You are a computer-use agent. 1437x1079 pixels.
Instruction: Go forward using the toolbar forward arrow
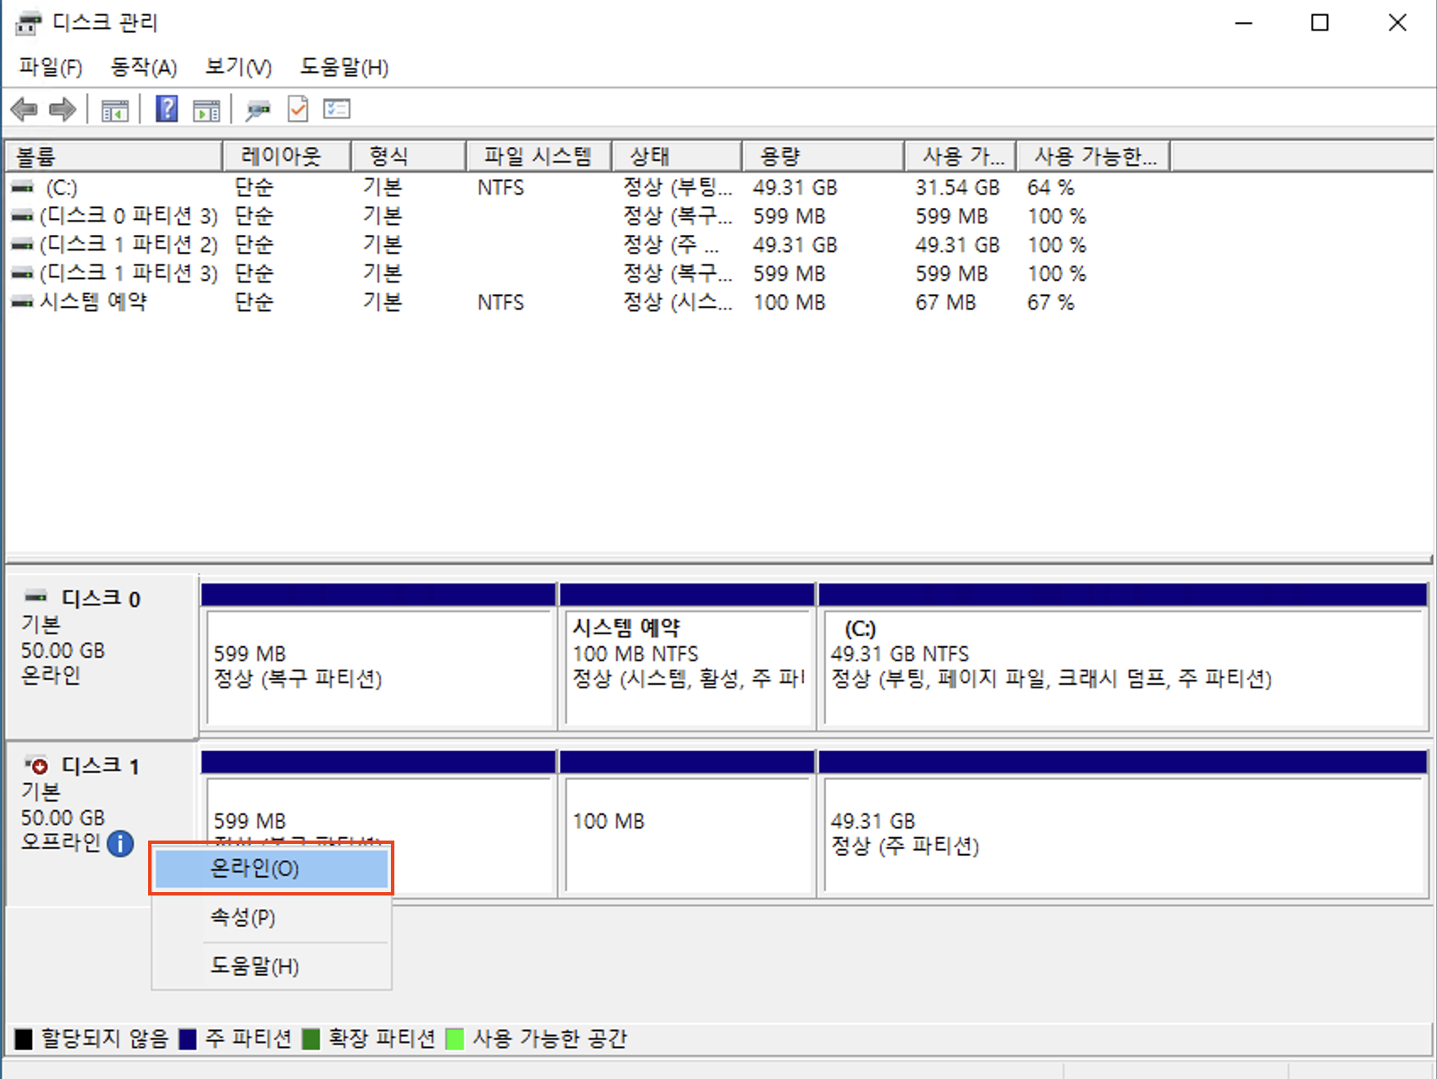click(x=63, y=109)
